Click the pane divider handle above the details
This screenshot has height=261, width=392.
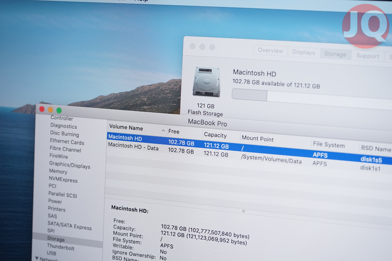pos(243,211)
